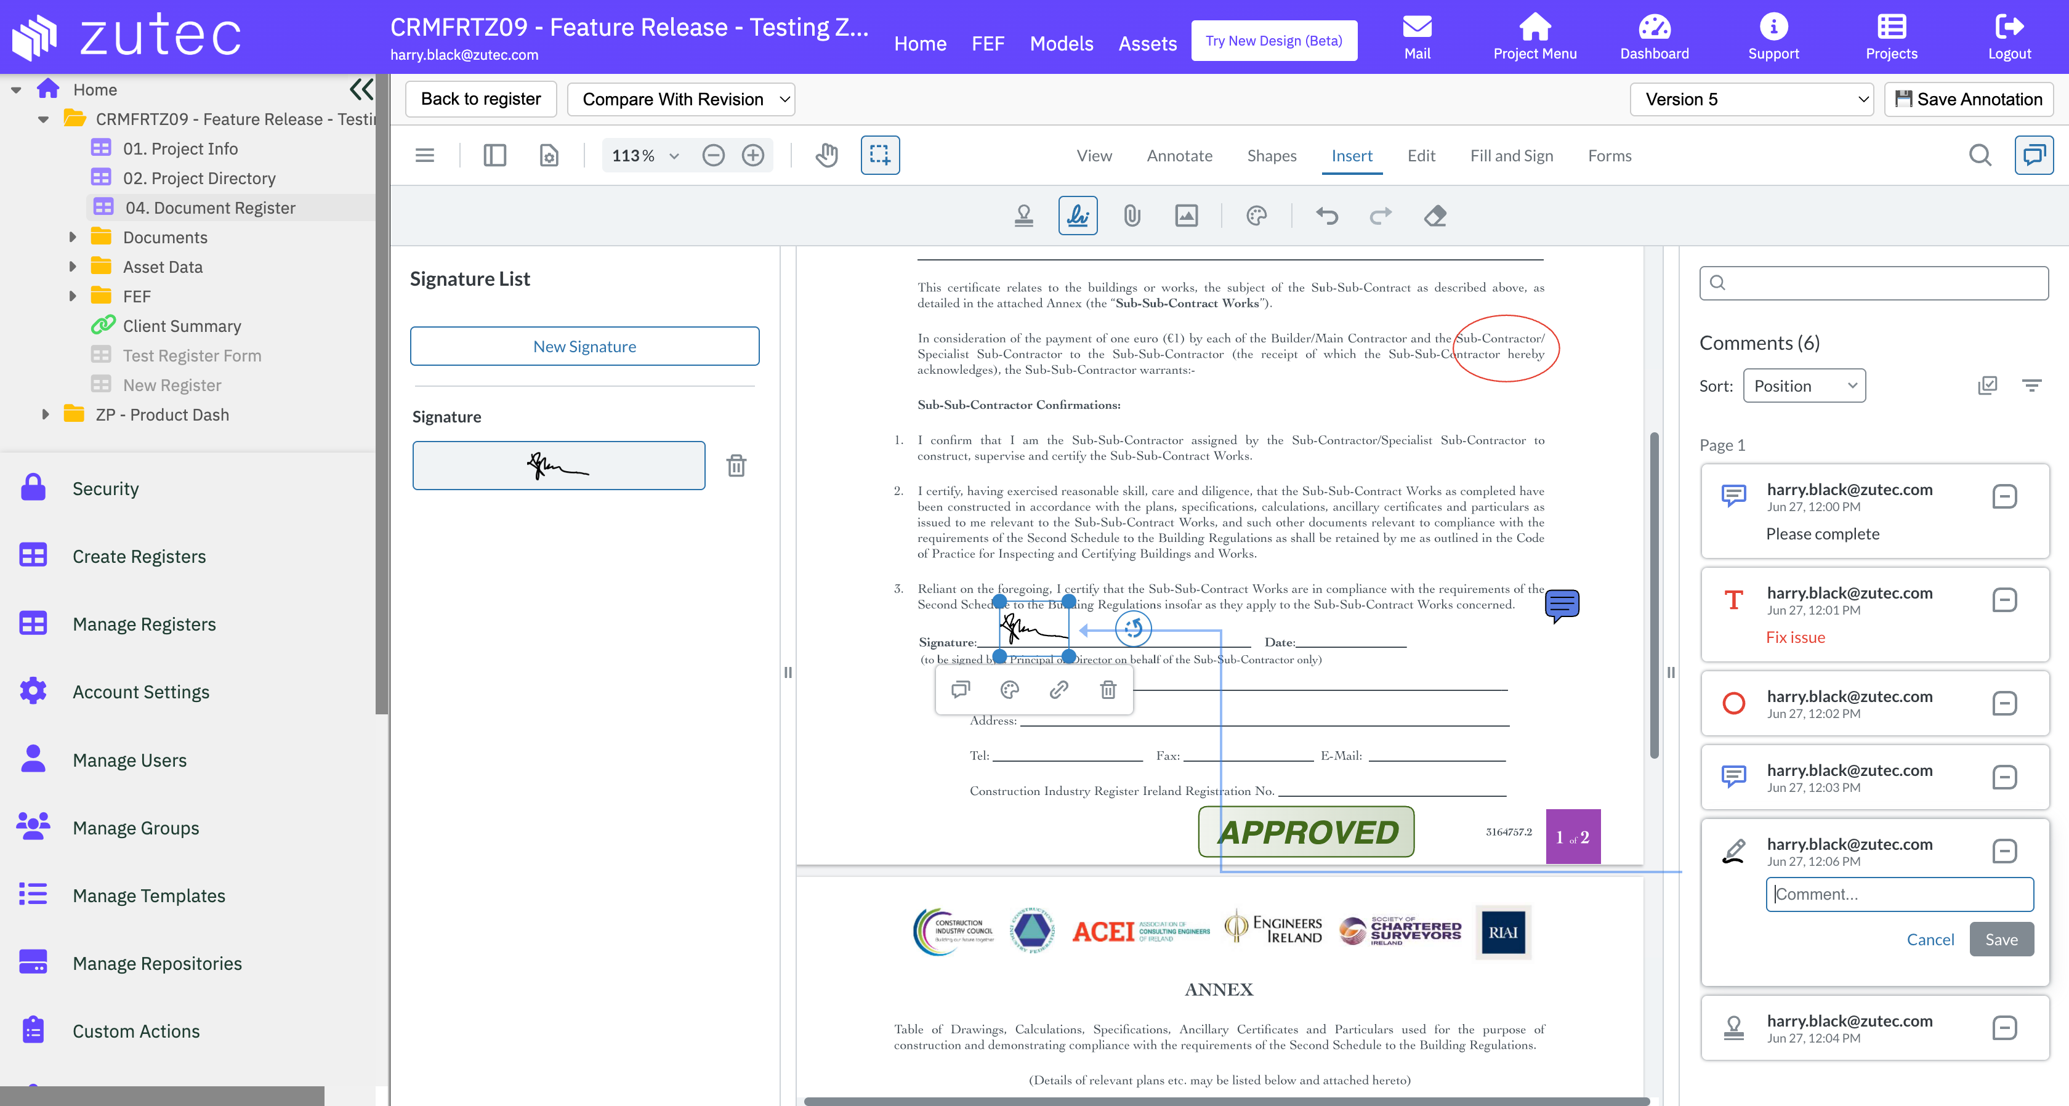
Task: Undo the last annotation
Action: [x=1327, y=216]
